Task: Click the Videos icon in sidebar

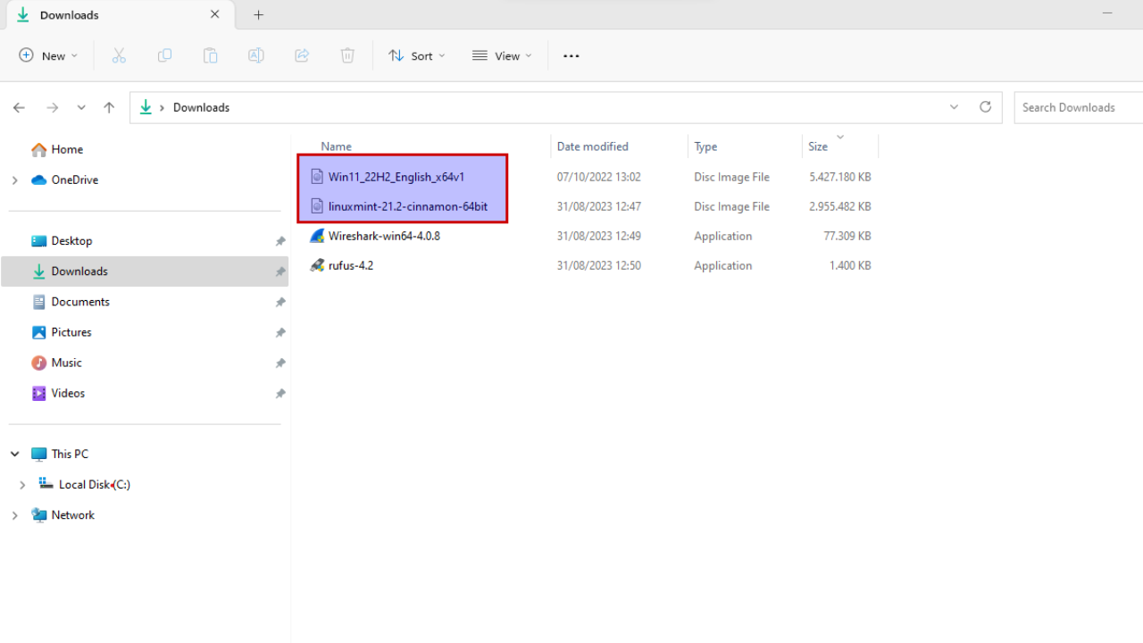Action: pos(38,393)
